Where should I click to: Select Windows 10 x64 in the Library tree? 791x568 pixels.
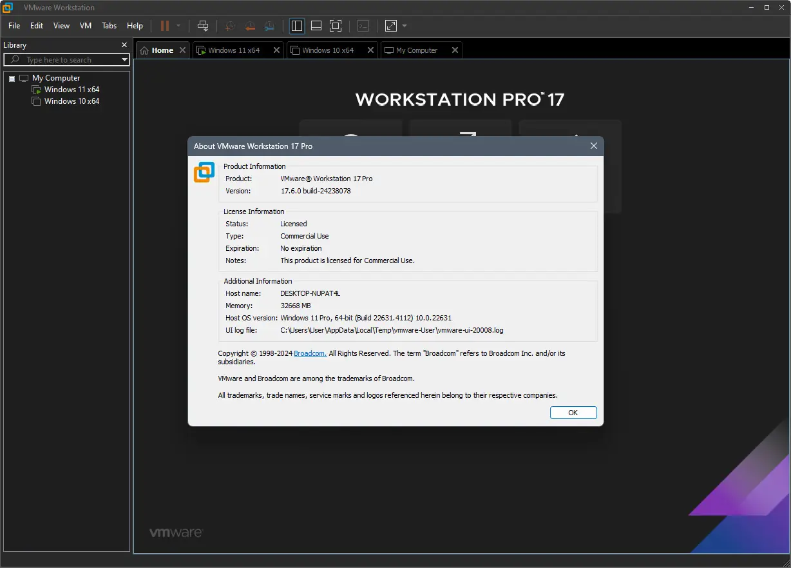(71, 101)
